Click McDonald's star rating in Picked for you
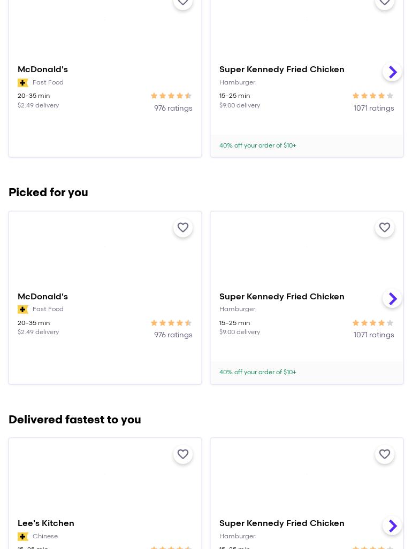Screen dimensions: 412x549 tap(171, 323)
